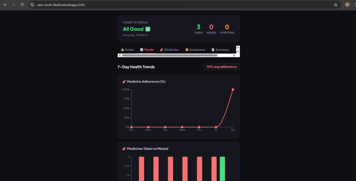Viewport: 356px width, 181px height.
Task: Click the Monday data point on adherence chart
Action: pos(148,127)
